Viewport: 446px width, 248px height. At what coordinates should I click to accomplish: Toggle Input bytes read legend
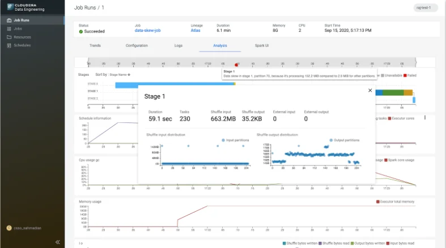coord(400,243)
